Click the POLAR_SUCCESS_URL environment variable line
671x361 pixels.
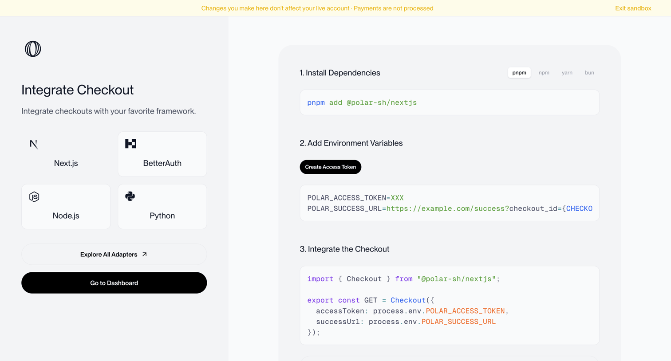[x=450, y=208]
